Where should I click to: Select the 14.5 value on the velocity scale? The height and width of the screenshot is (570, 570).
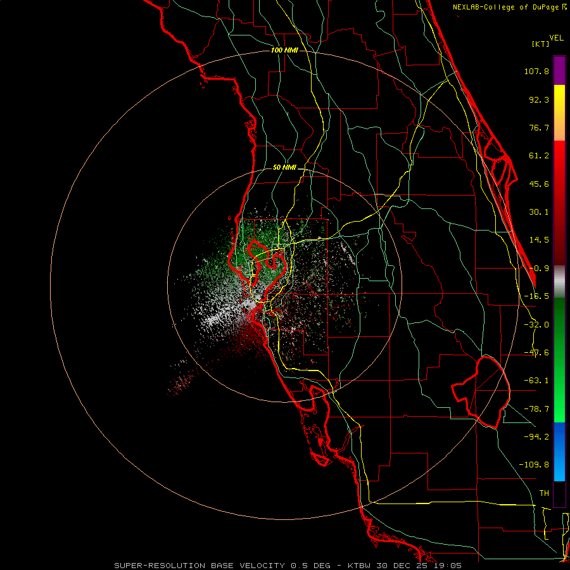point(539,240)
